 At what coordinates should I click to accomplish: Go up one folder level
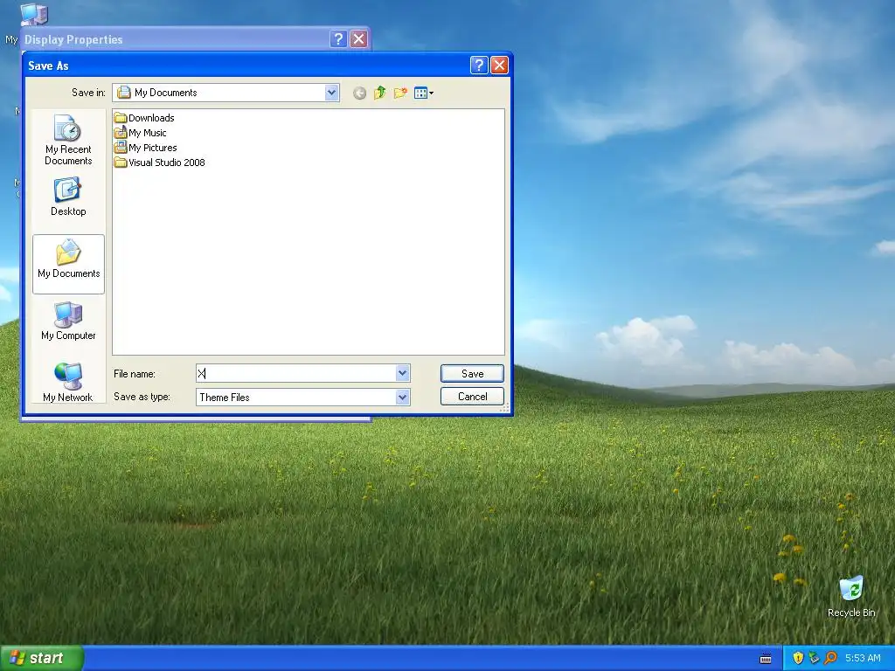(379, 93)
